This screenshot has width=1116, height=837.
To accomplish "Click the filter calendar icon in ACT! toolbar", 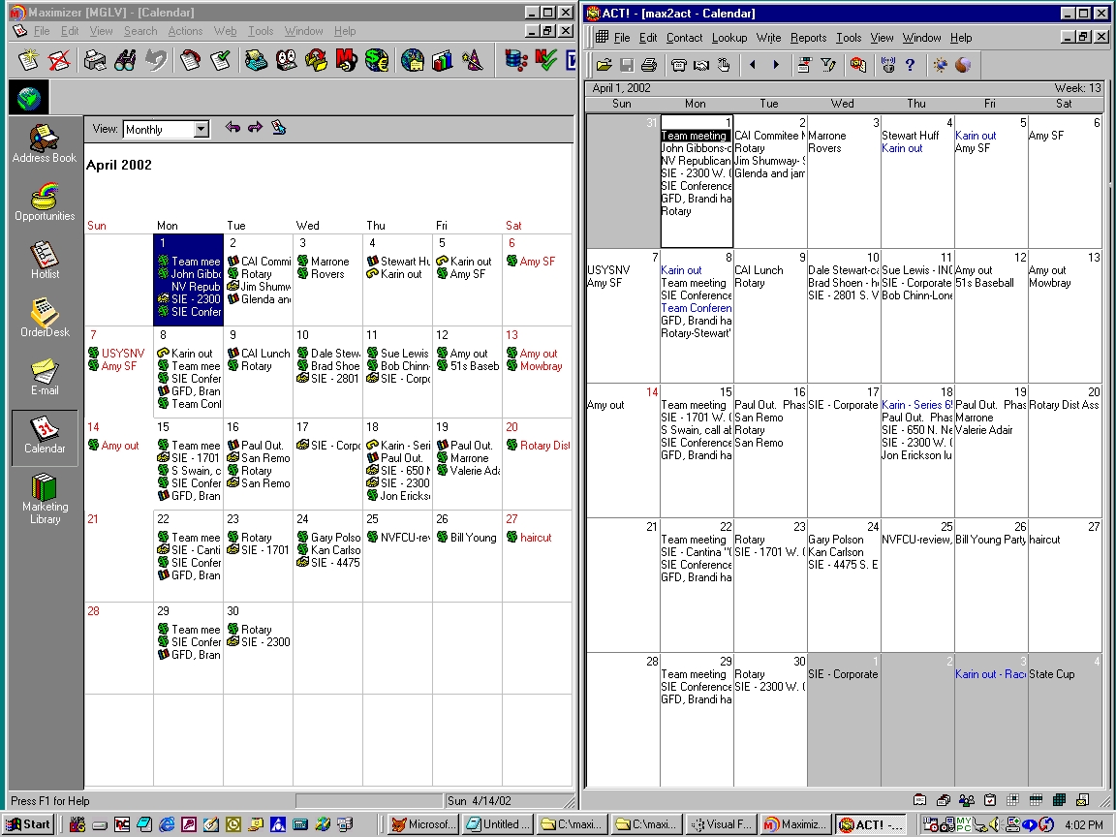I will [x=827, y=66].
